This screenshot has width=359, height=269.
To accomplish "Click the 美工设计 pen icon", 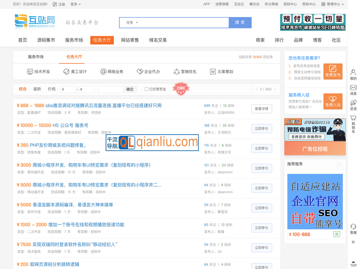I will (x=66, y=71).
